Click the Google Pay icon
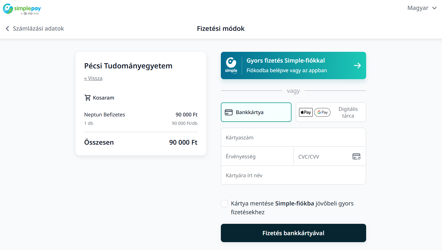The width and height of the screenshot is (442, 250). tap(322, 112)
